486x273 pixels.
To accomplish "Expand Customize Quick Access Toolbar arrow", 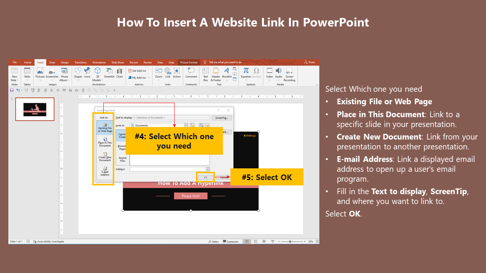I will (114, 90).
